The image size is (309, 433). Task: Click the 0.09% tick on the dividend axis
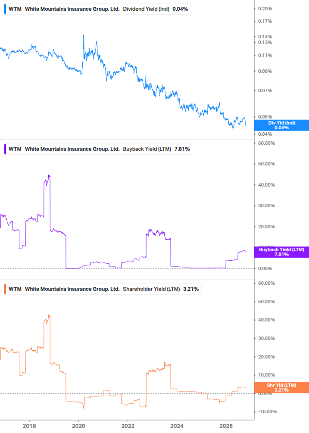pos(265,71)
